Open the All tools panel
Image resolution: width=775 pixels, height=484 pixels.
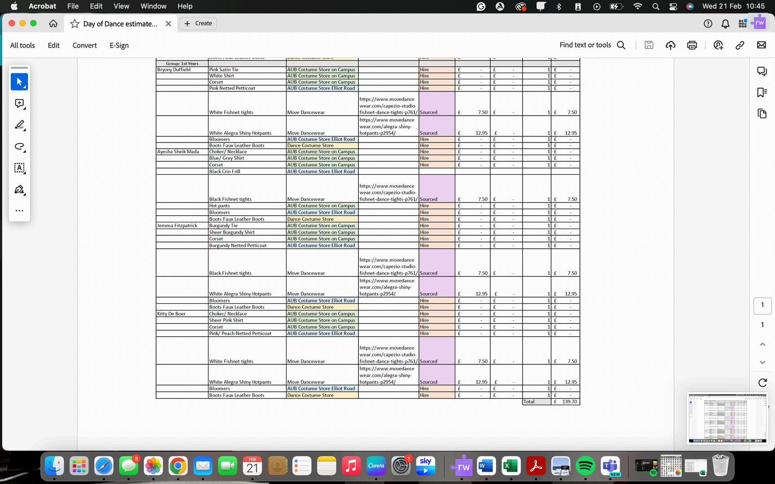(x=22, y=45)
